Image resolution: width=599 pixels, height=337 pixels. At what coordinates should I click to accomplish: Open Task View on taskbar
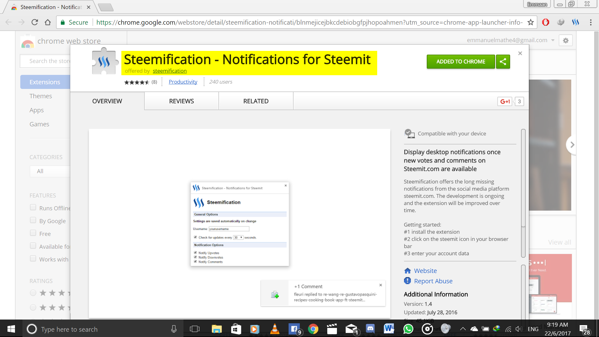click(195, 329)
